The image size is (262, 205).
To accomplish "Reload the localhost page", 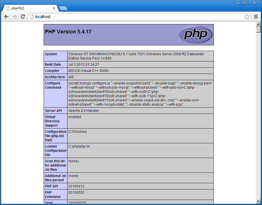I will [x=23, y=16].
